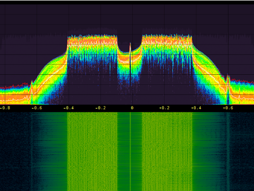The image size is (254, 191).
Task: Click the -0.2 frequency axis label
Action: (x=101, y=108)
